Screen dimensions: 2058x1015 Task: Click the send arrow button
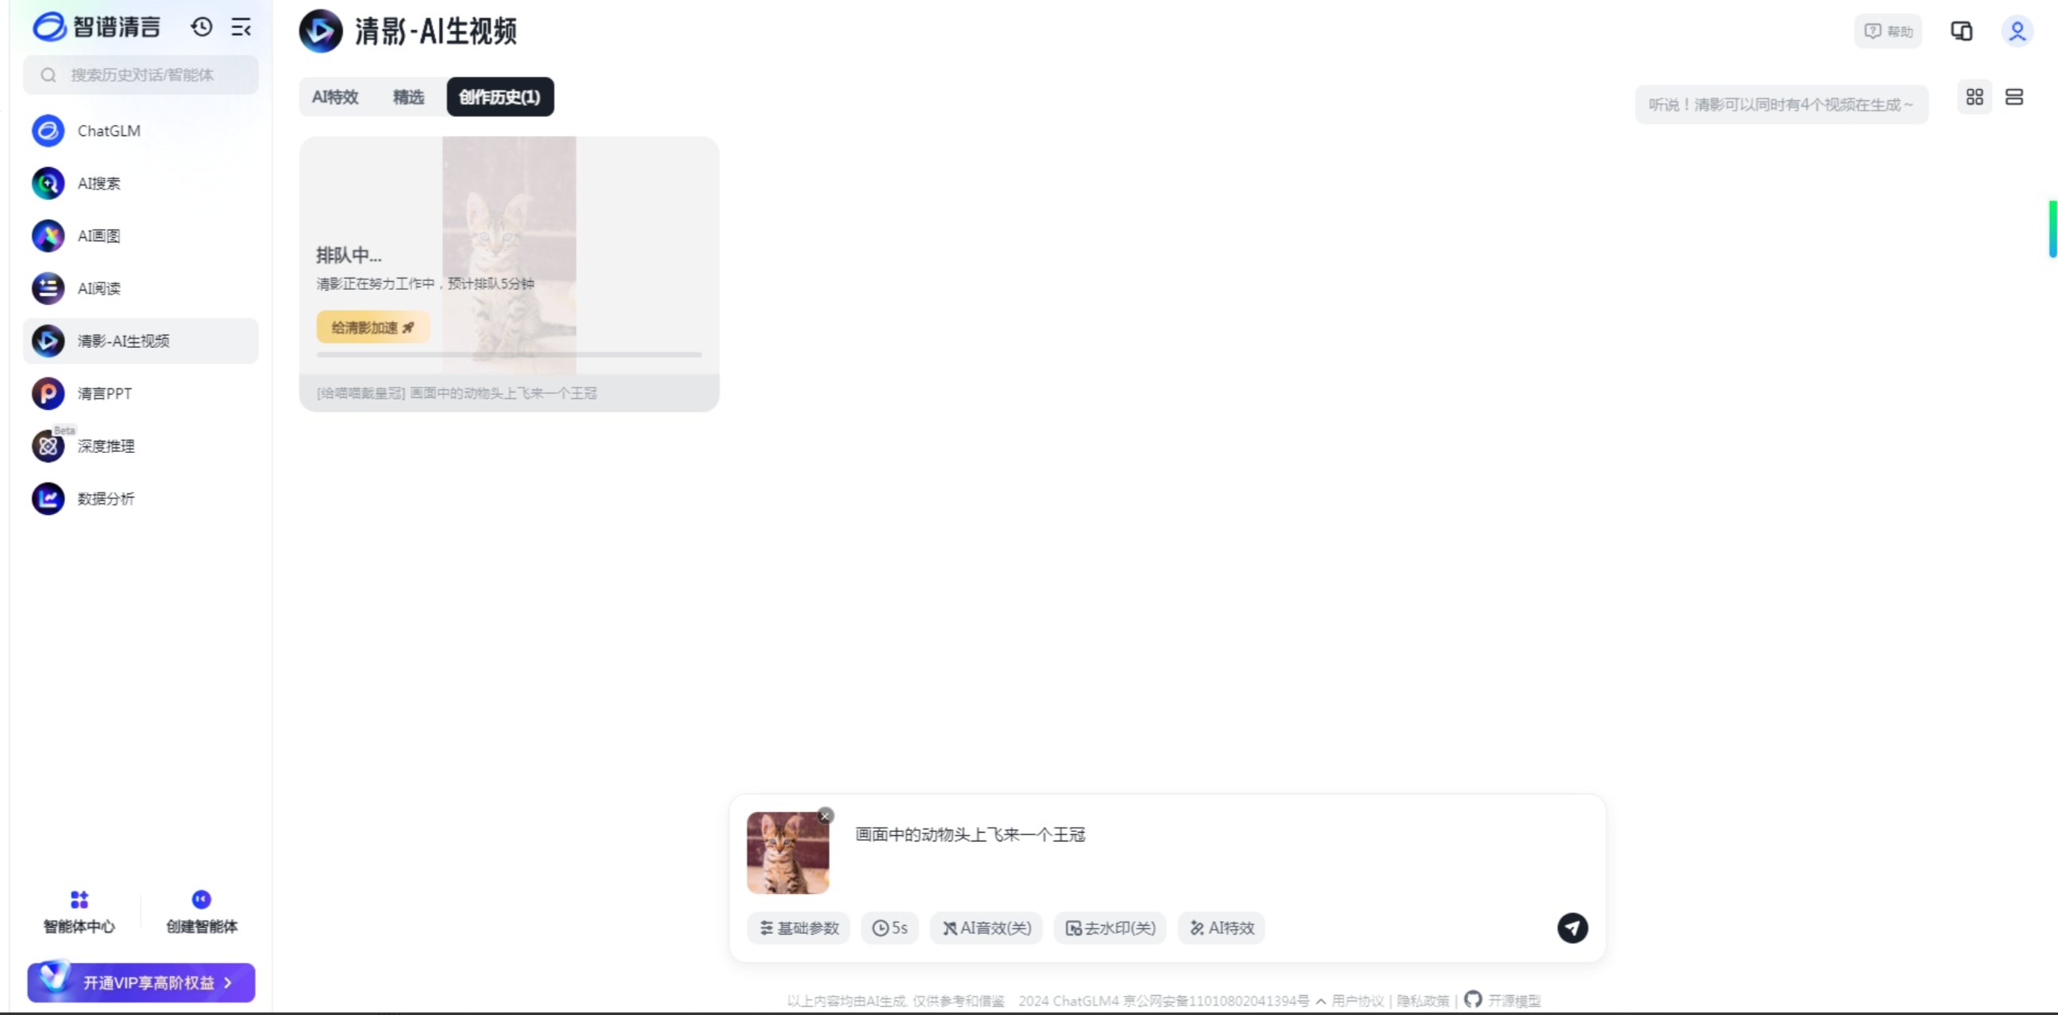pyautogui.click(x=1572, y=927)
